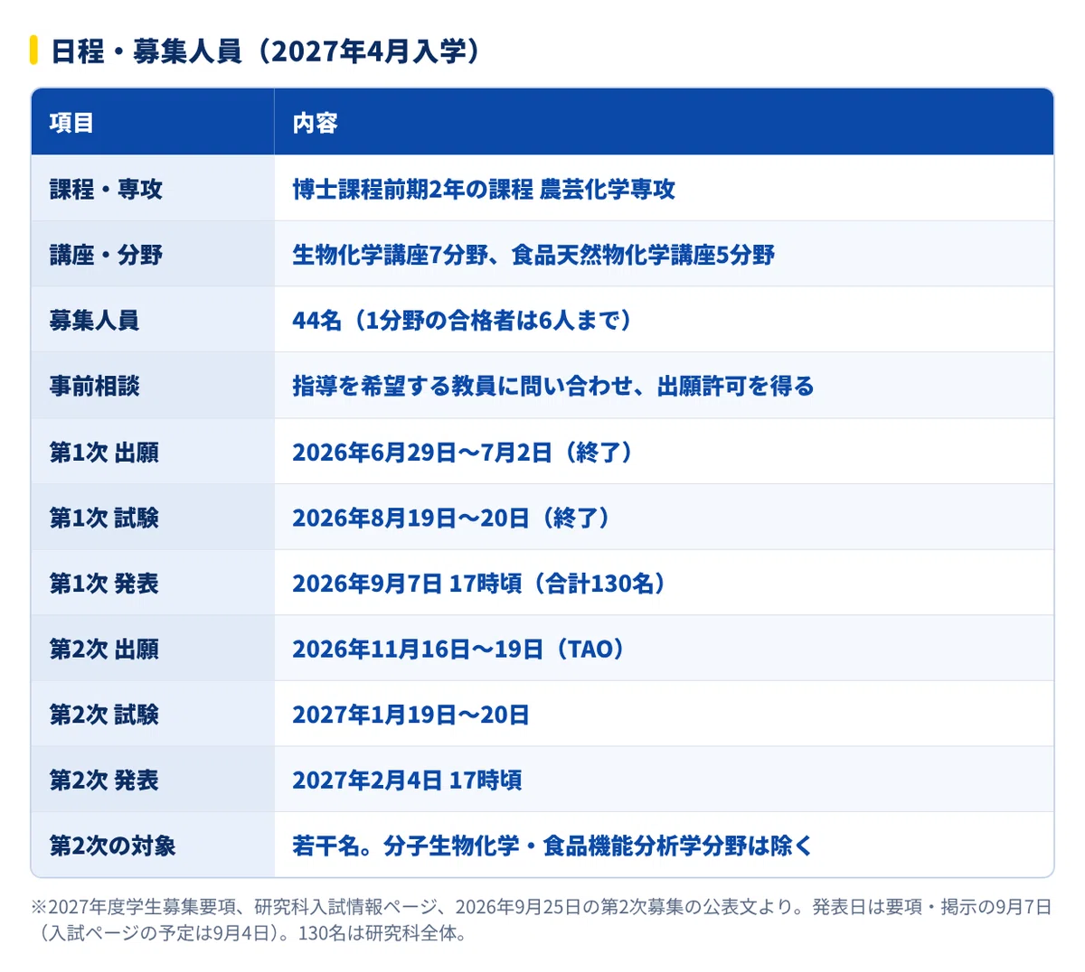Image resolution: width=1085 pixels, height=972 pixels.
Task: Select the 第2次の対象 row label
Action: (x=112, y=846)
